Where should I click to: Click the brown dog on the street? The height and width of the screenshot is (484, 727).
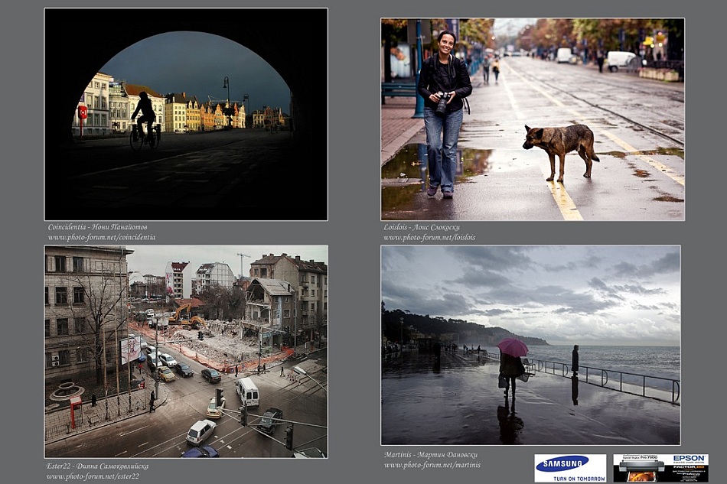[559, 147]
